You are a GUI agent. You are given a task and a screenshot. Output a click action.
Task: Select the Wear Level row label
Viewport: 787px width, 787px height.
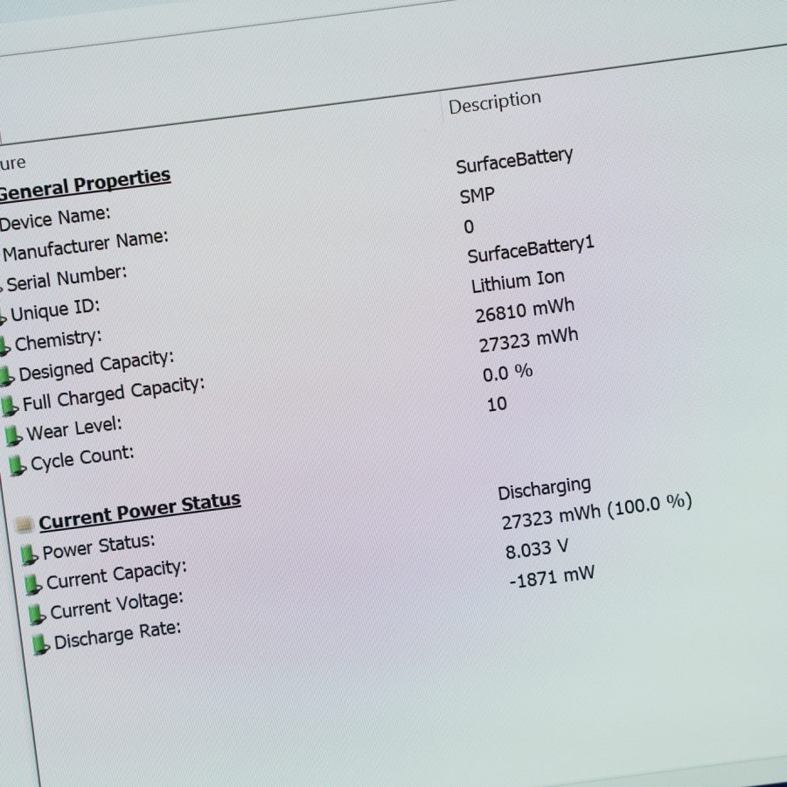pyautogui.click(x=74, y=428)
